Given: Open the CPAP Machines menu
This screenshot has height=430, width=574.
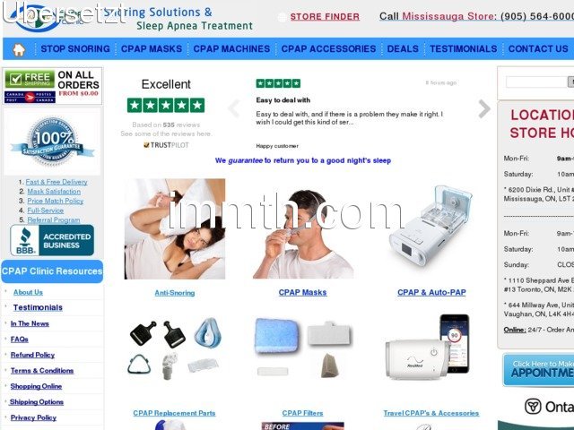Looking at the screenshot, I should [x=231, y=49].
